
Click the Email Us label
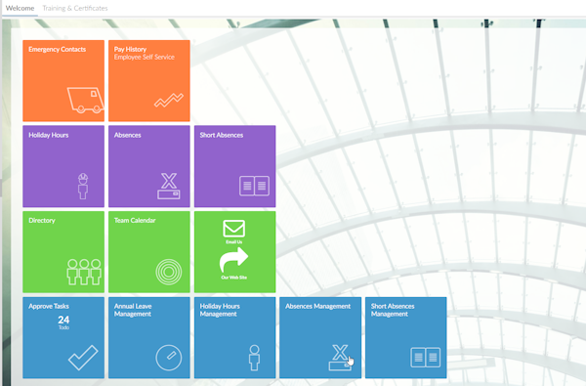[x=234, y=242]
